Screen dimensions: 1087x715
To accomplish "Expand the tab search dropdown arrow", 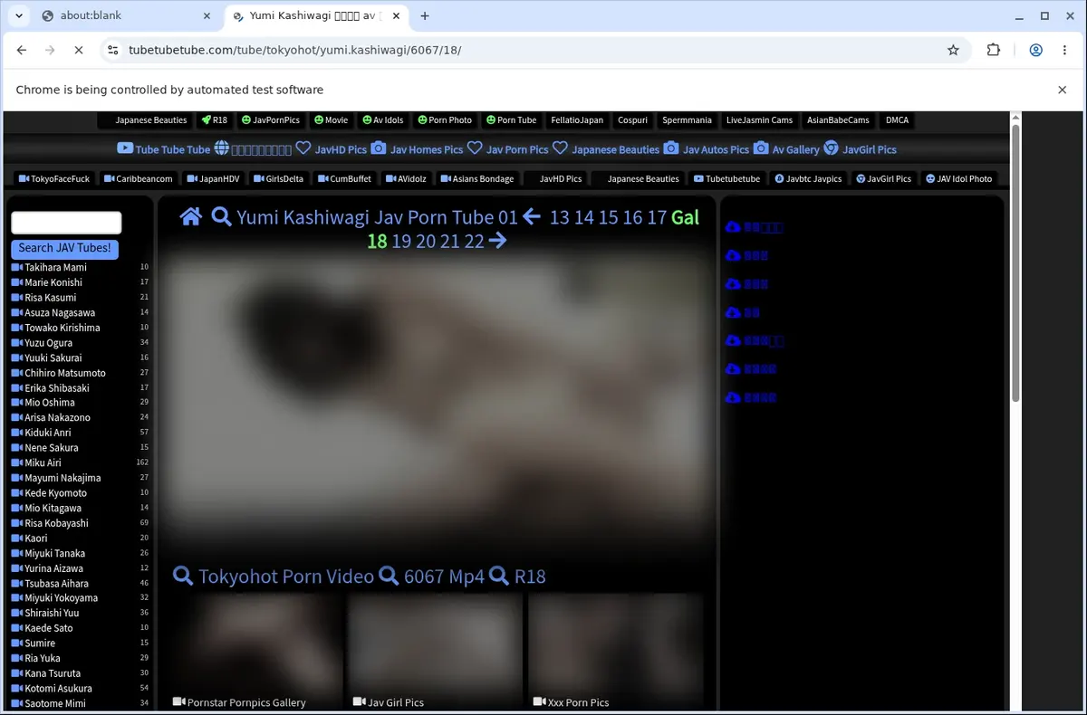I will tap(18, 15).
